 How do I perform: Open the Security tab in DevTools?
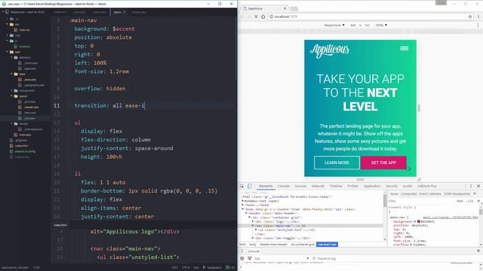click(392, 186)
